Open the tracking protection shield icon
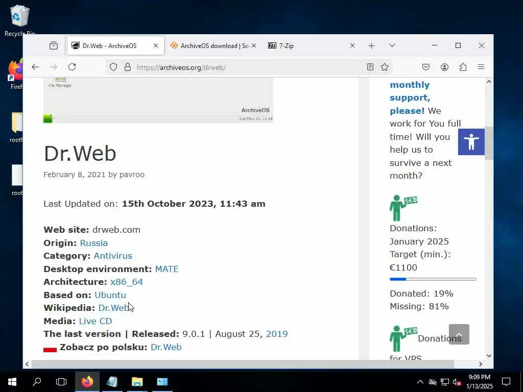 coord(113,67)
